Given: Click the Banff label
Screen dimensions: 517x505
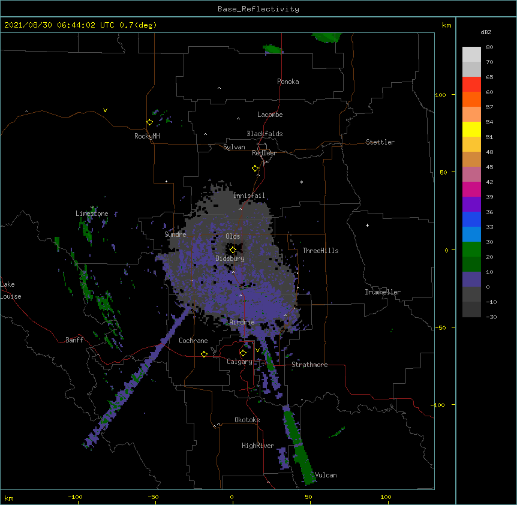Looking at the screenshot, I should pos(74,340).
